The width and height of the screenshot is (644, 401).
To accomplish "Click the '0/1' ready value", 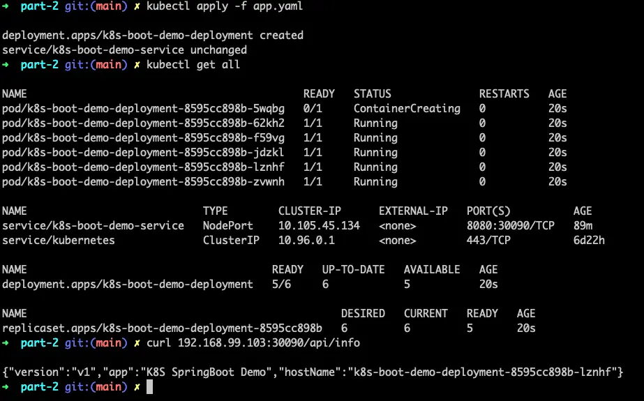I will point(313,109).
